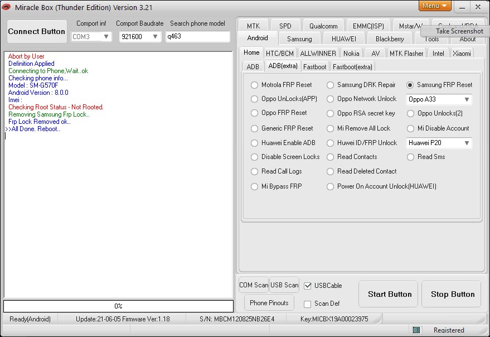Image resolution: width=490 pixels, height=337 pixels.
Task: Switch to the Samsung tab
Action: pyautogui.click(x=299, y=39)
